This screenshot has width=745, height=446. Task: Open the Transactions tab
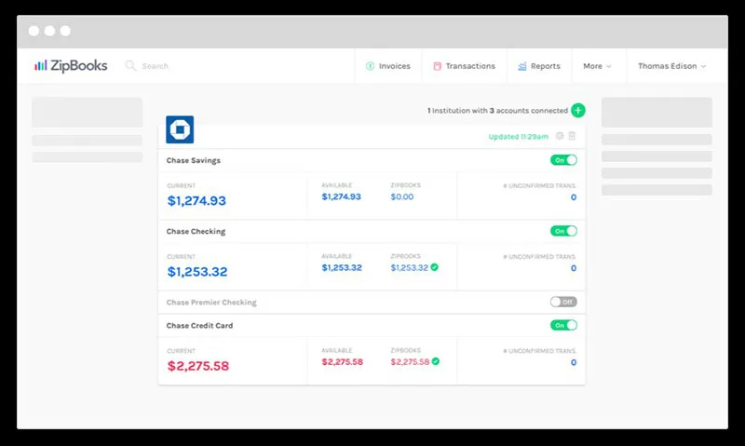tap(464, 66)
